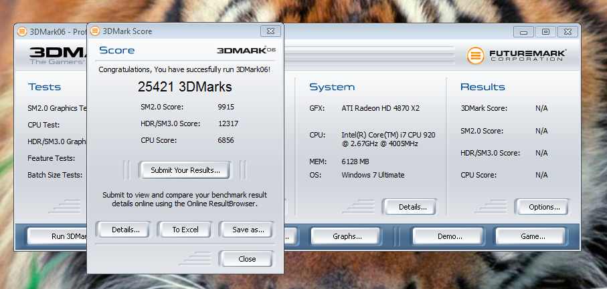Click the 'Feature Tests:' label

pos(52,158)
